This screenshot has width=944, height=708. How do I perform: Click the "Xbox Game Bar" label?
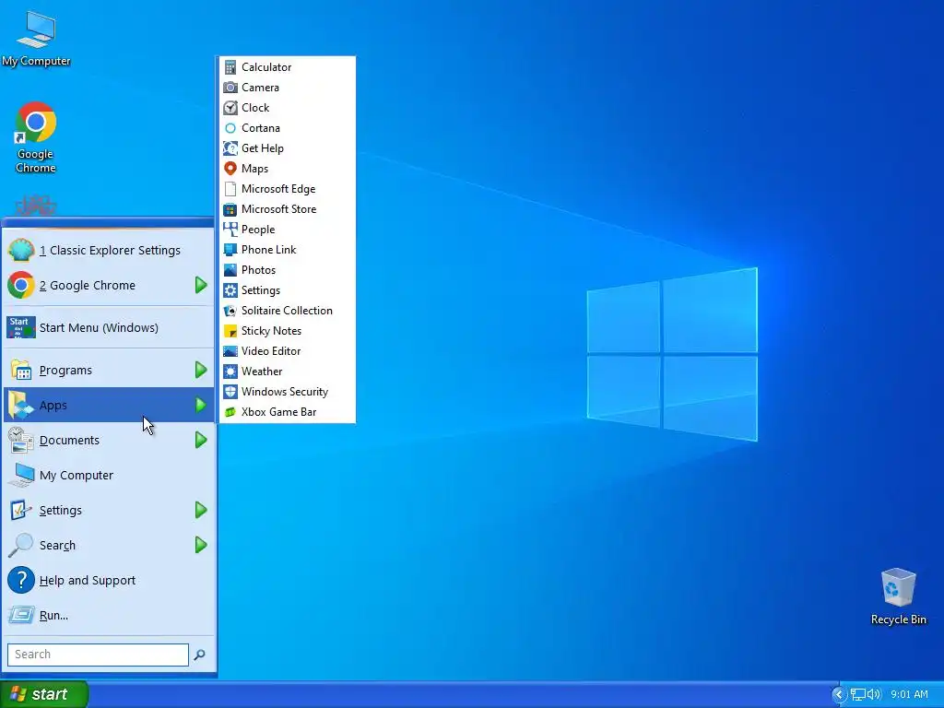[x=278, y=412]
